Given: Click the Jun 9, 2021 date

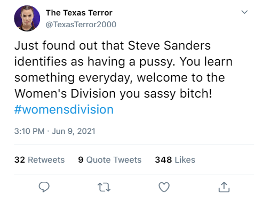Looking at the screenshot, I should tap(74, 131).
